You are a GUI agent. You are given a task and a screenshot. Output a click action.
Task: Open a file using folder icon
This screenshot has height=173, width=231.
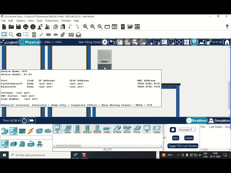pos(11,27)
